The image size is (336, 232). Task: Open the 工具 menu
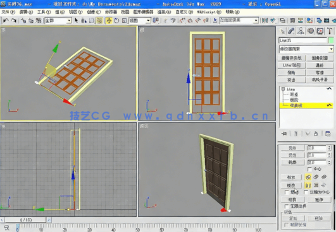pos(44,12)
